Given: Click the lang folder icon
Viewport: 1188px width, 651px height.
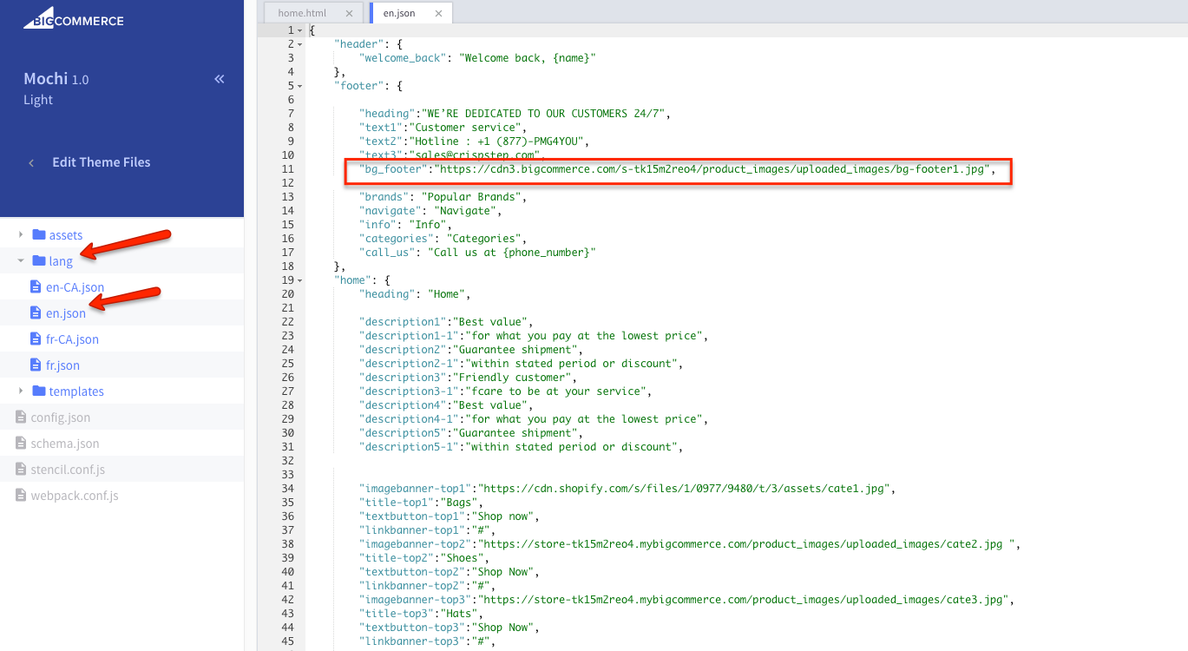Looking at the screenshot, I should [x=38, y=260].
